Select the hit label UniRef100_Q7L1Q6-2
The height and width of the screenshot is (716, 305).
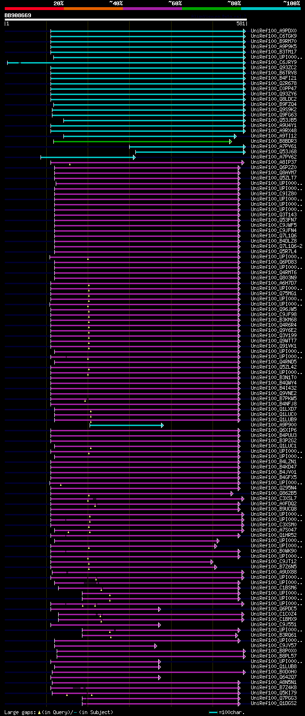(276, 246)
